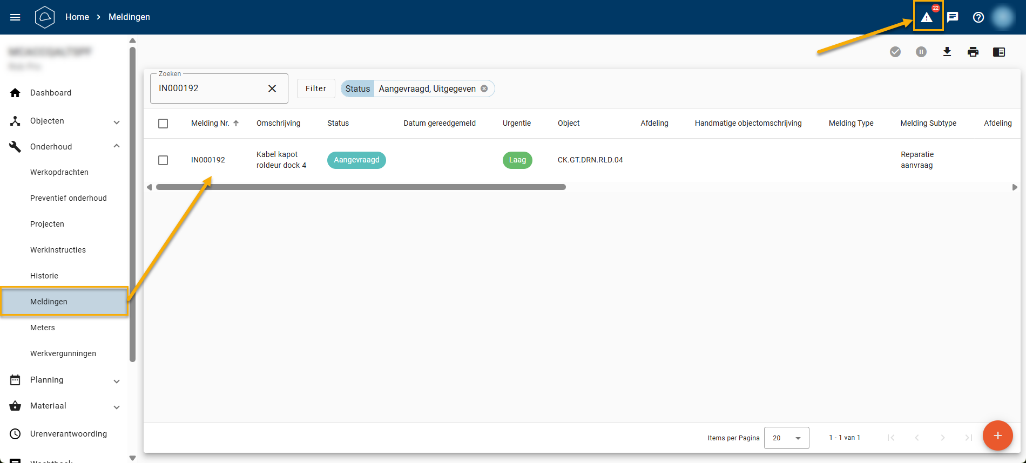Click the Filter button
The height and width of the screenshot is (463, 1026).
[x=316, y=88]
